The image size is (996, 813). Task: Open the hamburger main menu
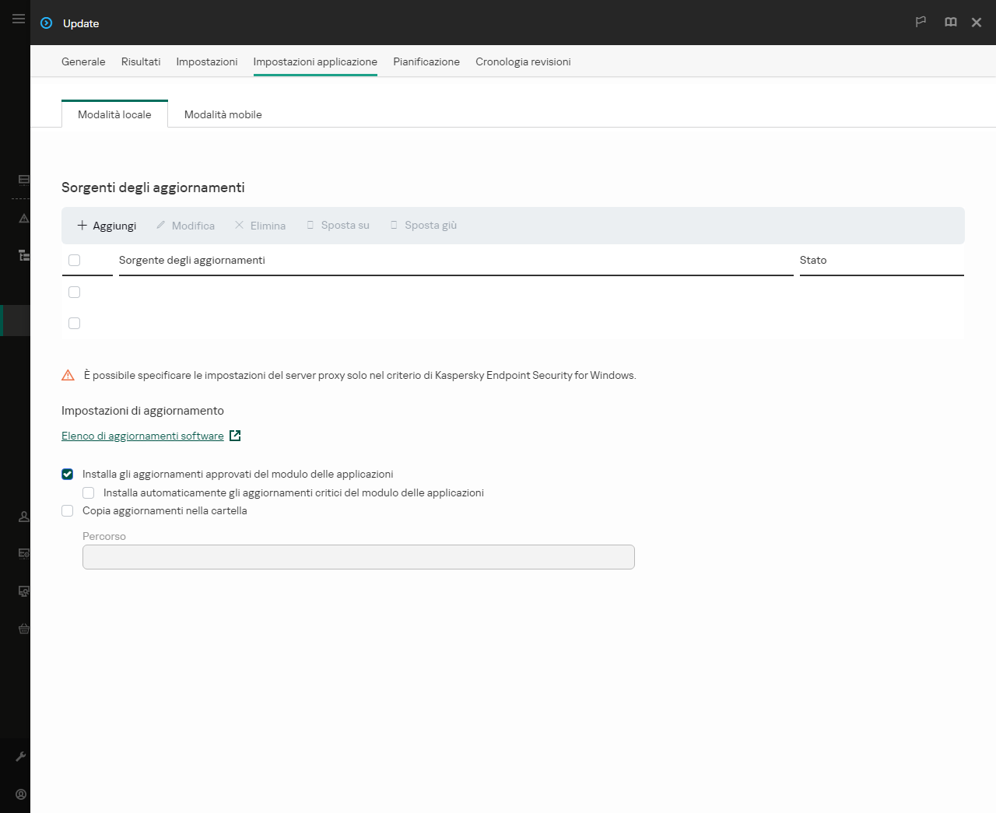point(19,19)
